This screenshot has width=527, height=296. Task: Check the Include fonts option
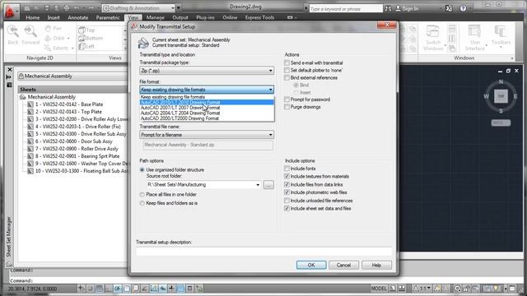click(x=287, y=169)
